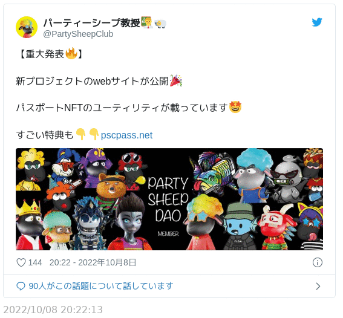
Task: Open the pscpass.net link
Action: (x=126, y=135)
